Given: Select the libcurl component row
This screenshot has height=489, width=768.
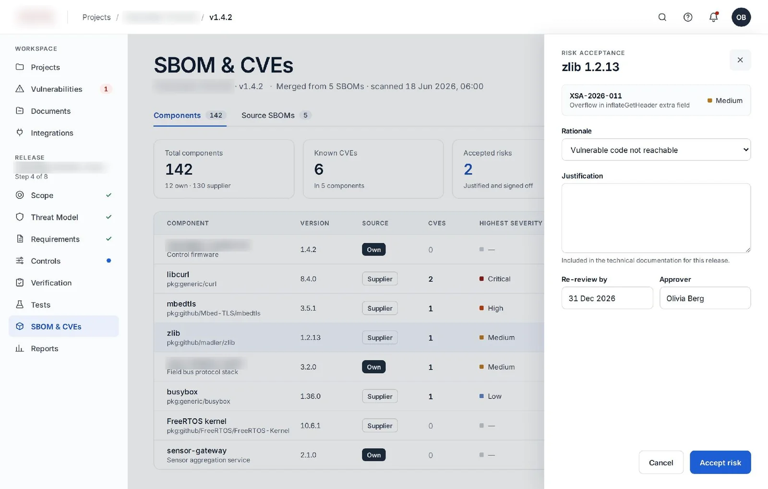Looking at the screenshot, I should 349,279.
